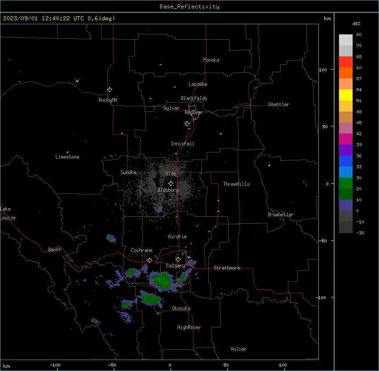Click the Okotoks label
The image size is (379, 371).
coord(181,308)
